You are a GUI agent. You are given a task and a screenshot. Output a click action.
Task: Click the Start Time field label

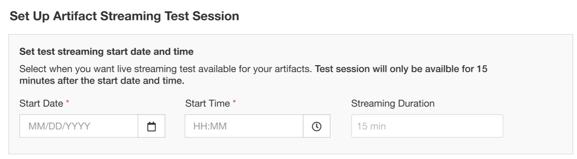click(208, 104)
